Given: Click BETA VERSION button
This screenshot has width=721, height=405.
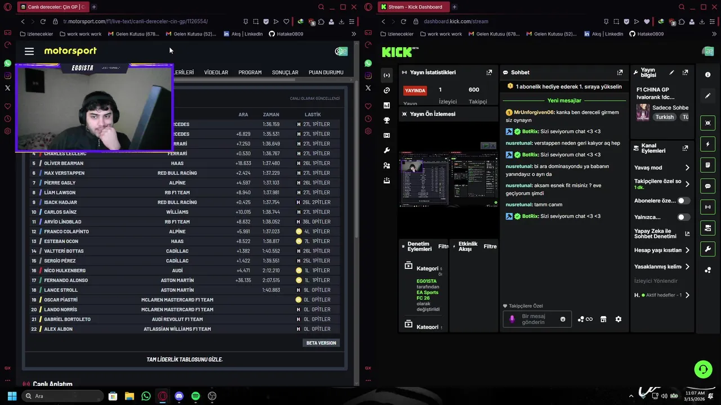Looking at the screenshot, I should click(321, 343).
